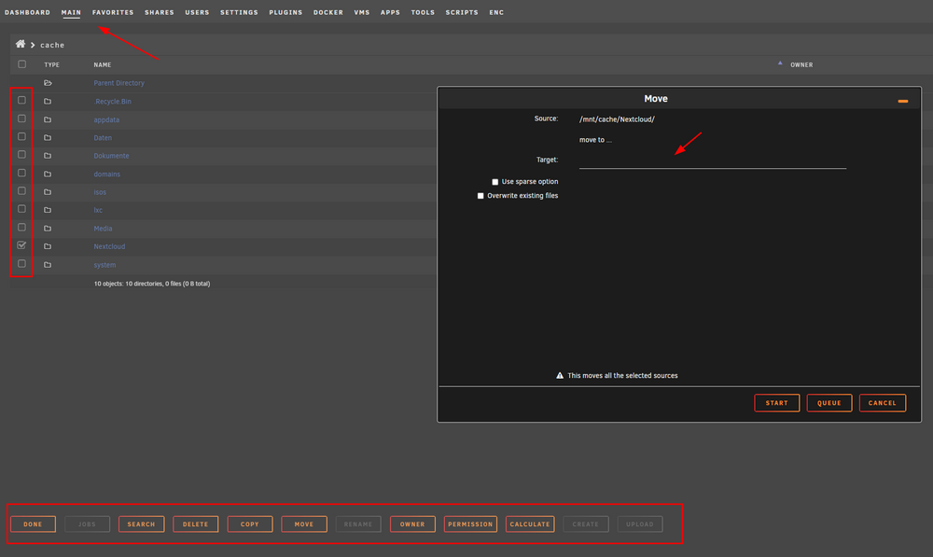Click the home icon in breadcrumb

[x=21, y=44]
